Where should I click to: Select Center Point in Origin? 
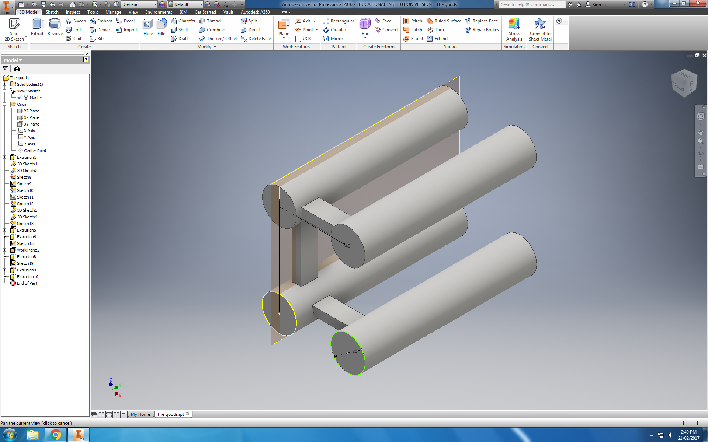pos(35,151)
